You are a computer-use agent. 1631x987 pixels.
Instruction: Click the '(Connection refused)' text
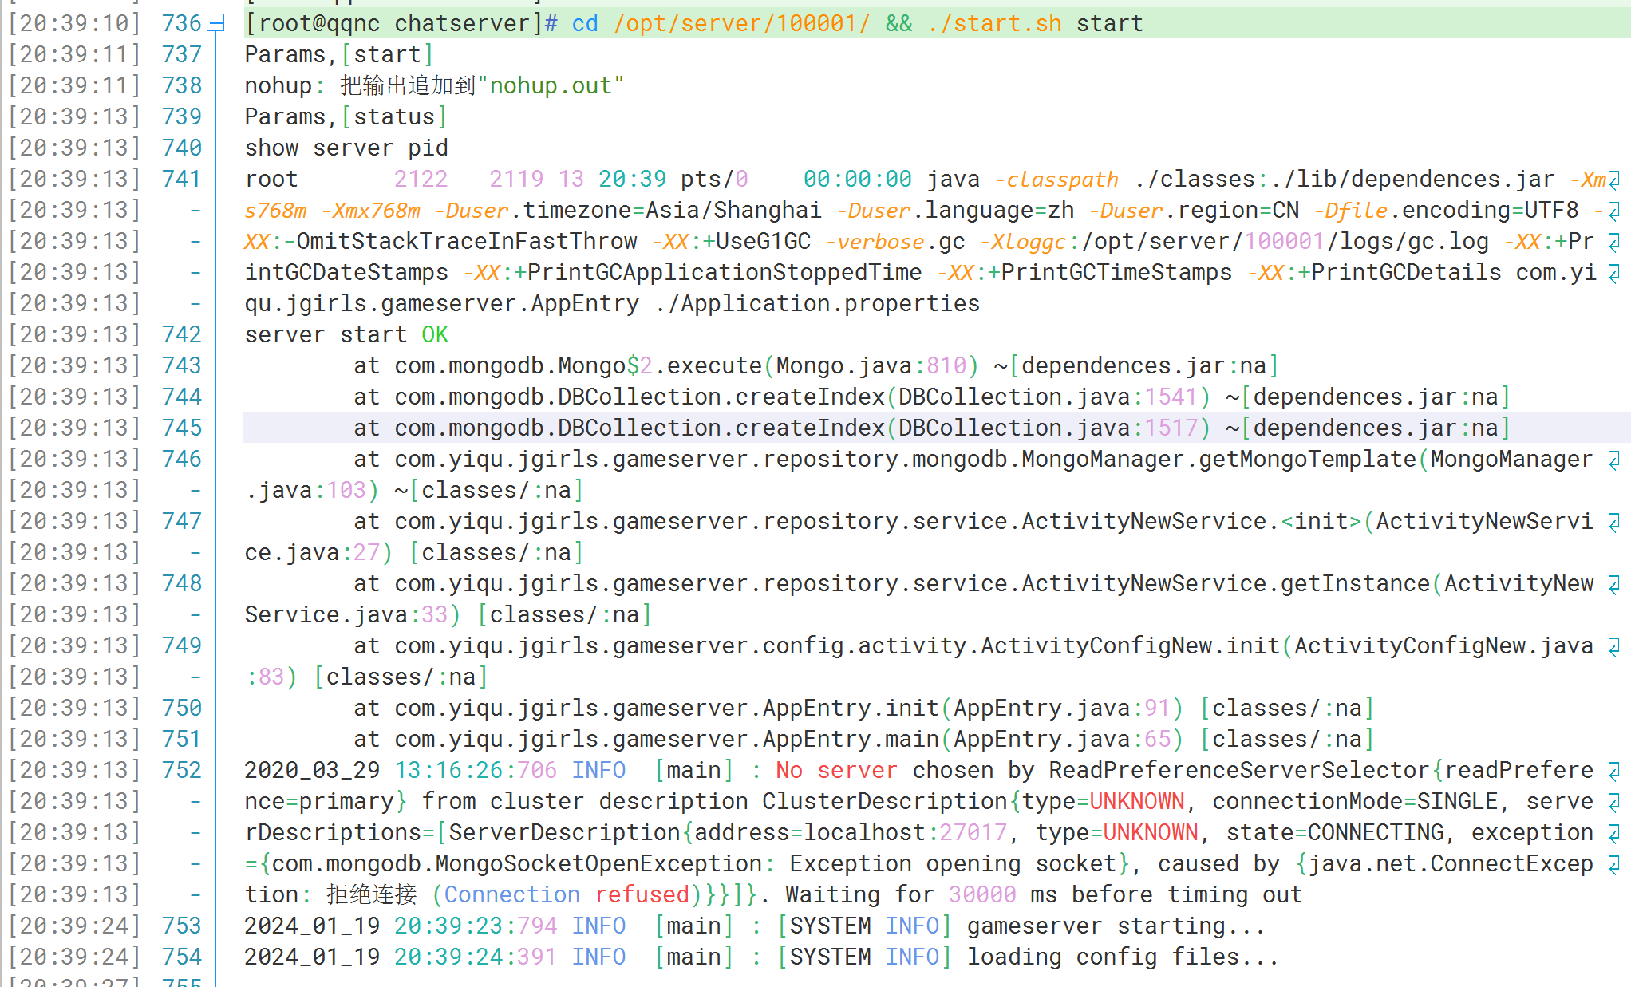(x=567, y=894)
